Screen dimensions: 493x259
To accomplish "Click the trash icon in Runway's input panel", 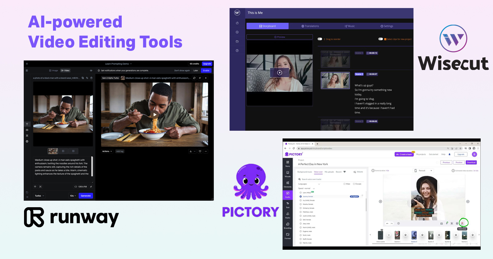I will tap(91, 78).
